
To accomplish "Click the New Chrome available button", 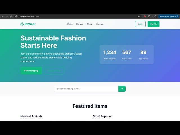I will (168, 16).
